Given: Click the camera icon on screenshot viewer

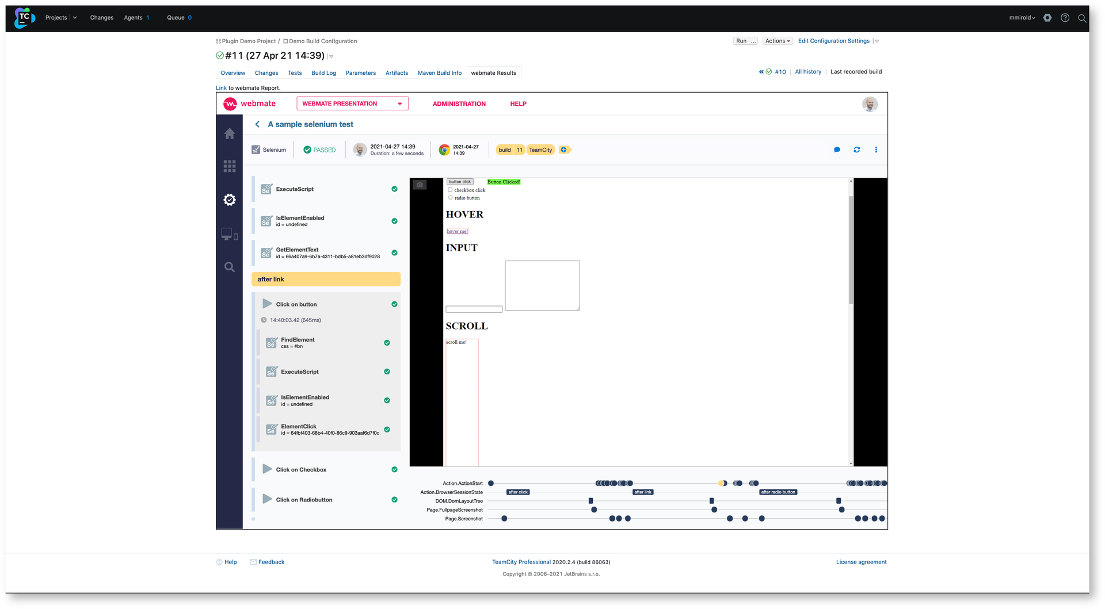Looking at the screenshot, I should [420, 185].
